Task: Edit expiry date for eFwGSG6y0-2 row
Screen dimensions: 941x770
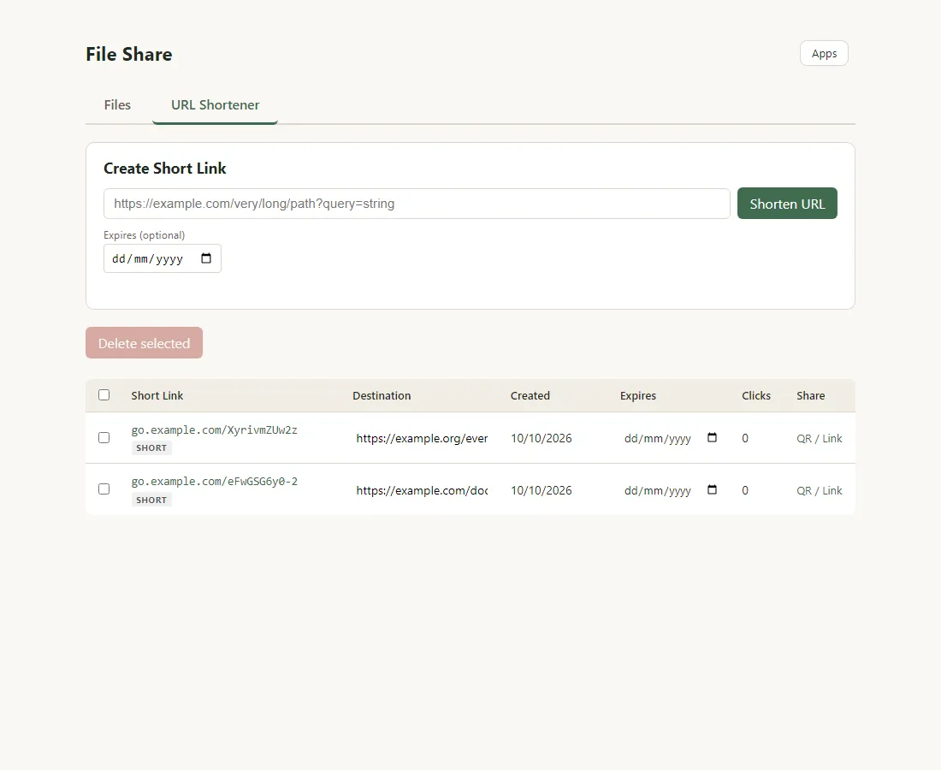Action: tap(671, 490)
